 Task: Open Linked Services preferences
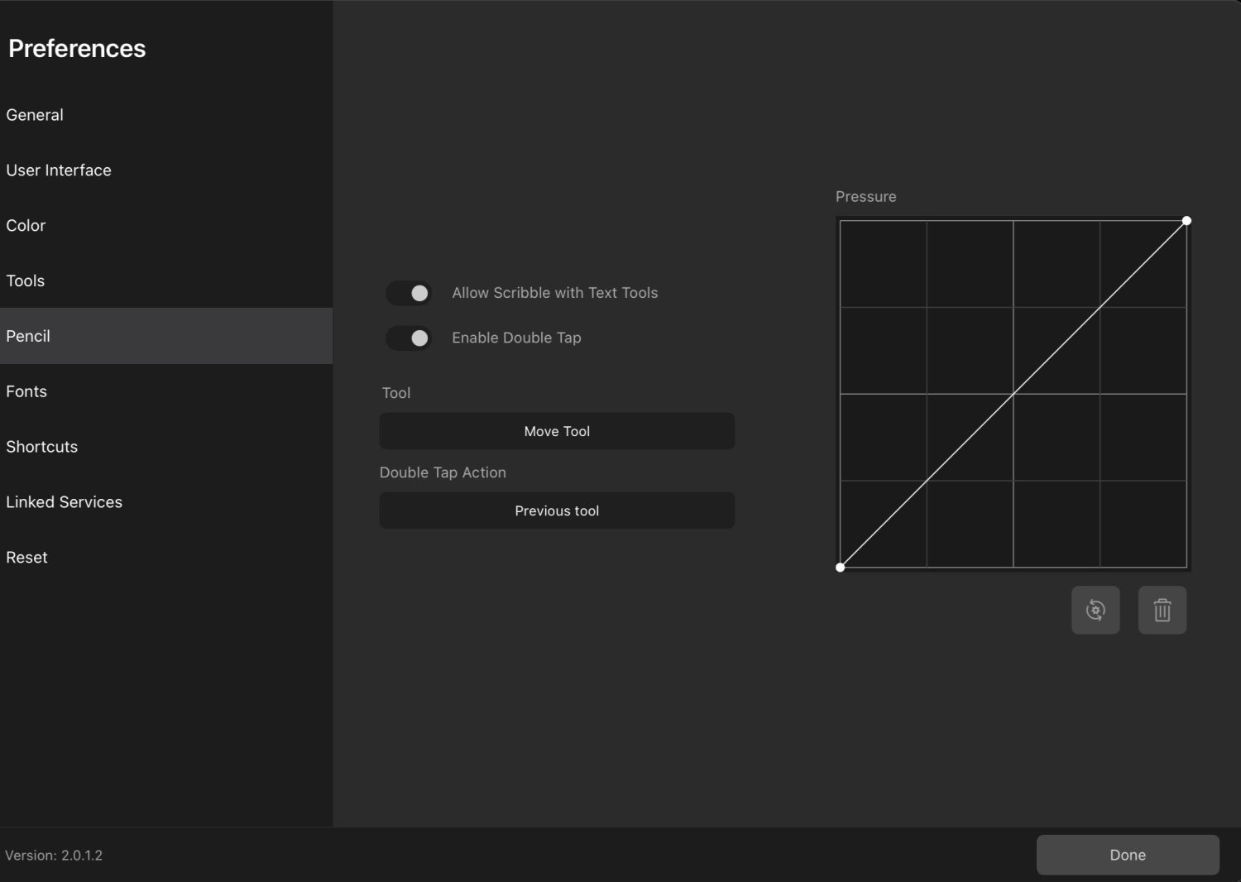[x=166, y=502]
